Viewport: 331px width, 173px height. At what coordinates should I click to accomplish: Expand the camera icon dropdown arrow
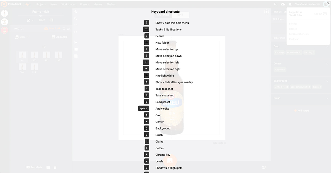pyautogui.click(x=33, y=20)
